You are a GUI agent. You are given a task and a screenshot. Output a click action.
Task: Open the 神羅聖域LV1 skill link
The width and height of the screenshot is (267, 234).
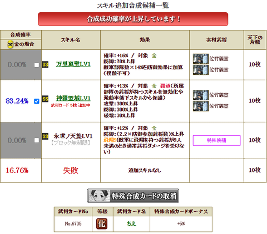pyautogui.click(x=73, y=98)
